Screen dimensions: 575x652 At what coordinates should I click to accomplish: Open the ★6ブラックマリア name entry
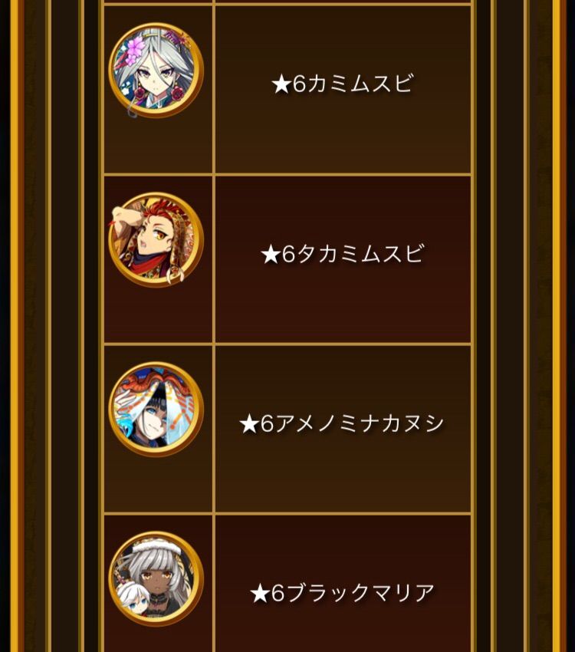click(343, 593)
